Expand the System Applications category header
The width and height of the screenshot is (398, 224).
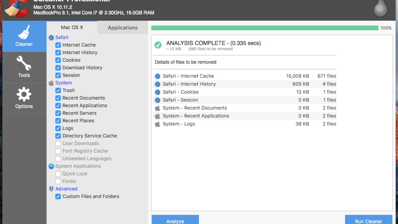coord(78,166)
